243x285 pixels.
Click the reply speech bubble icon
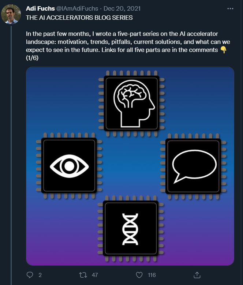point(30,275)
